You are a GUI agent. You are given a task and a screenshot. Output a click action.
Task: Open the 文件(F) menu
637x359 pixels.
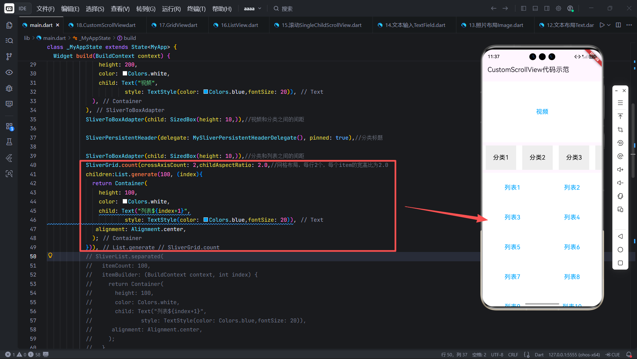point(46,9)
